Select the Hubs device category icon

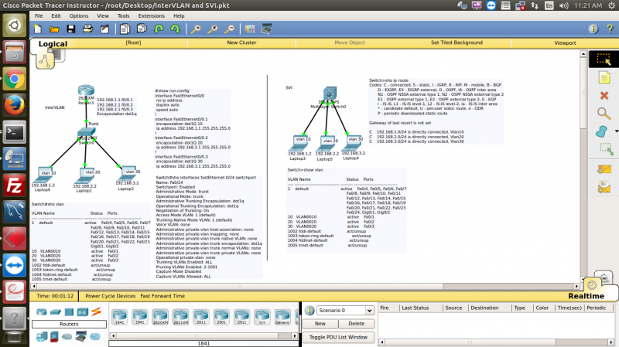pyautogui.click(x=69, y=312)
